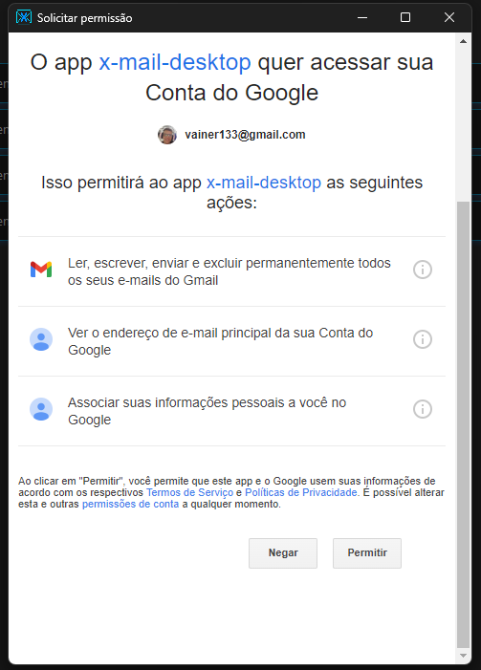Click the x-mail-desktop app icon in title bar
481x670 pixels.
click(x=24, y=17)
